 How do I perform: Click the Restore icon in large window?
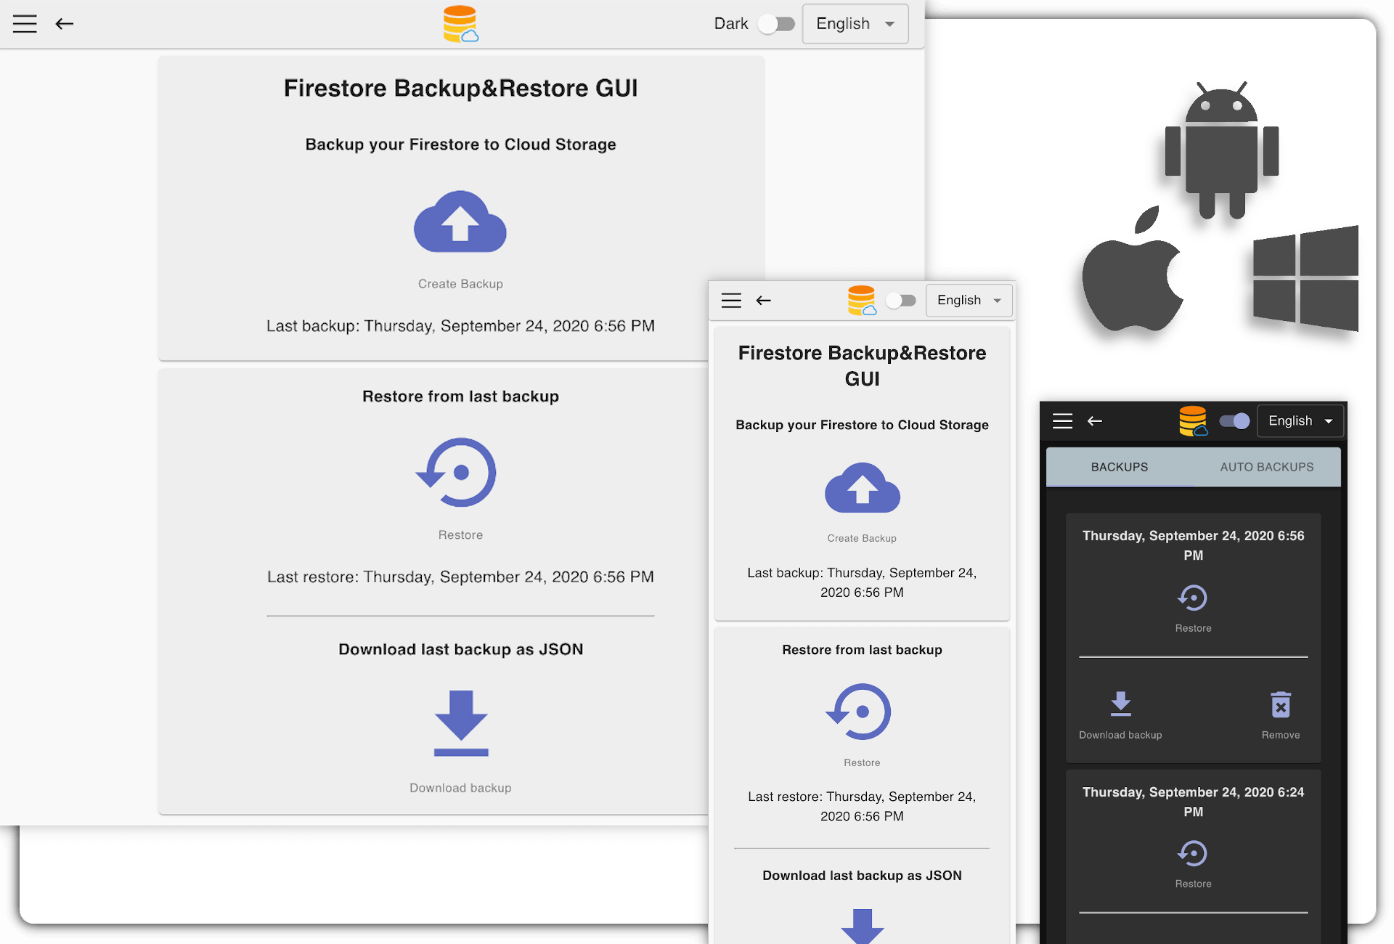point(459,473)
